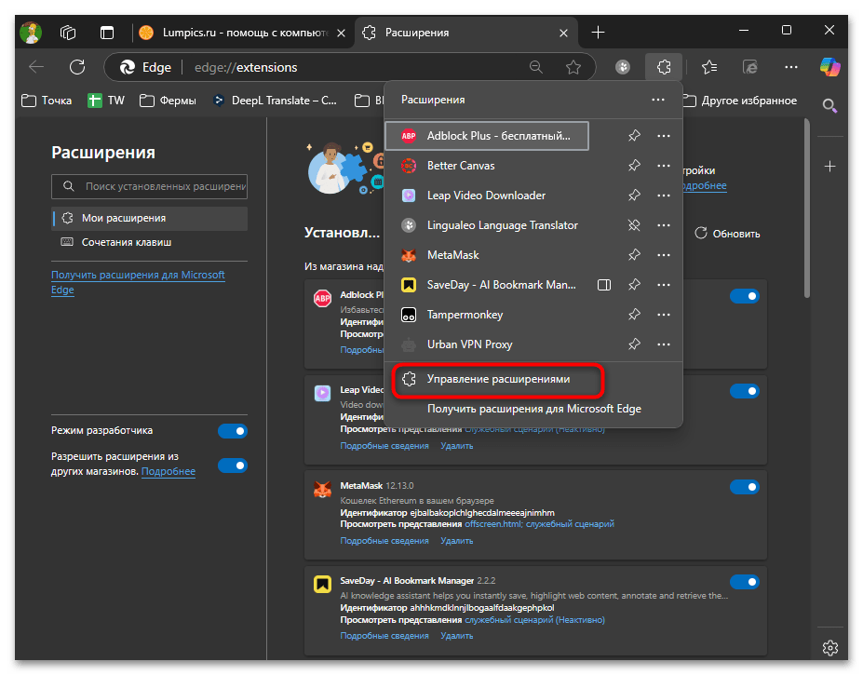863x675 pixels.
Task: Toggle allow extensions from other stores
Action: (233, 466)
